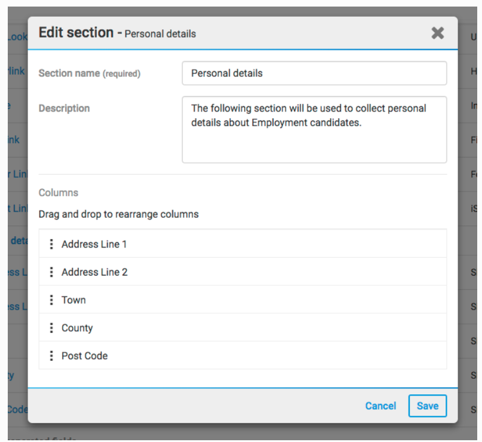Click the Address Line 2 drag handle
Viewport: 482px width, 442px height.
[x=51, y=272]
